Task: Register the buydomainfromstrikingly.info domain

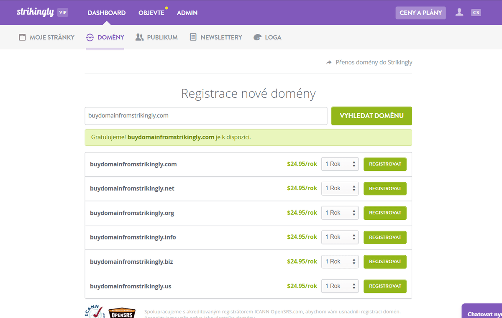Action: click(385, 237)
